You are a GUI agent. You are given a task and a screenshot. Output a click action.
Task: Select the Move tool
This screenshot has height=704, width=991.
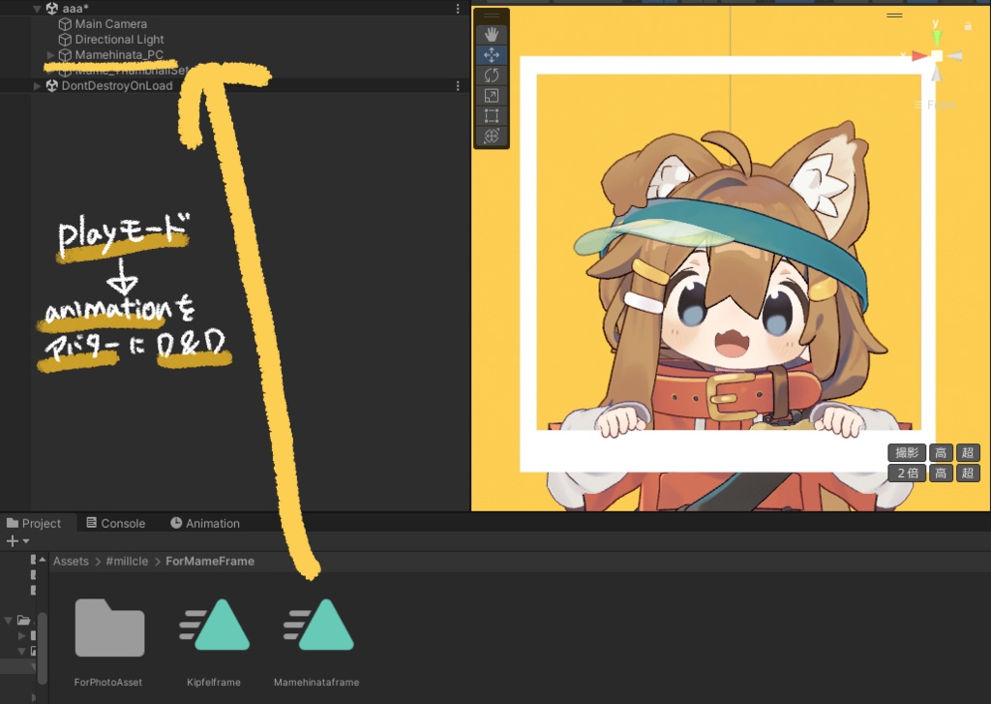coord(491,55)
